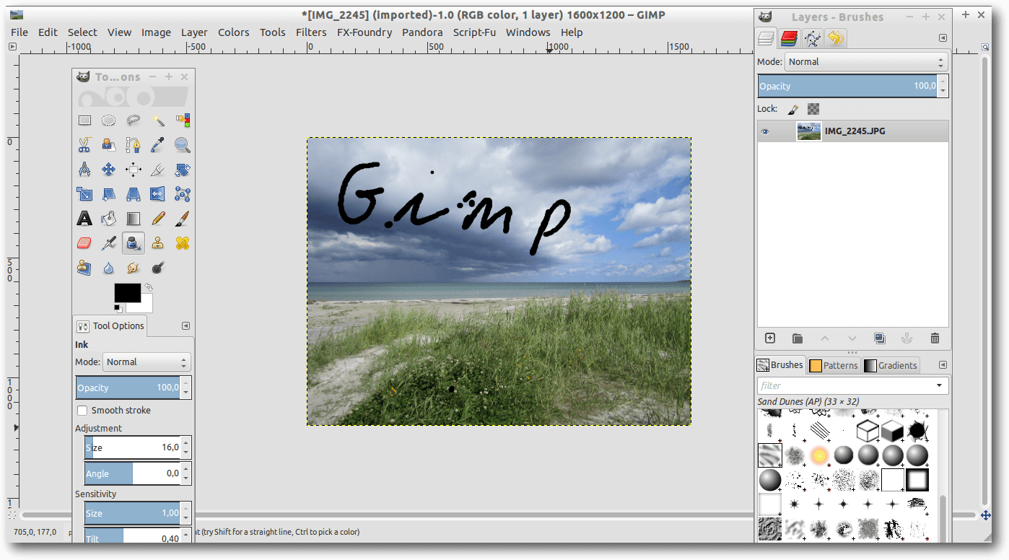Viewport: 1009px width, 560px height.
Task: Select the Free Select lasso tool
Action: coord(134,121)
